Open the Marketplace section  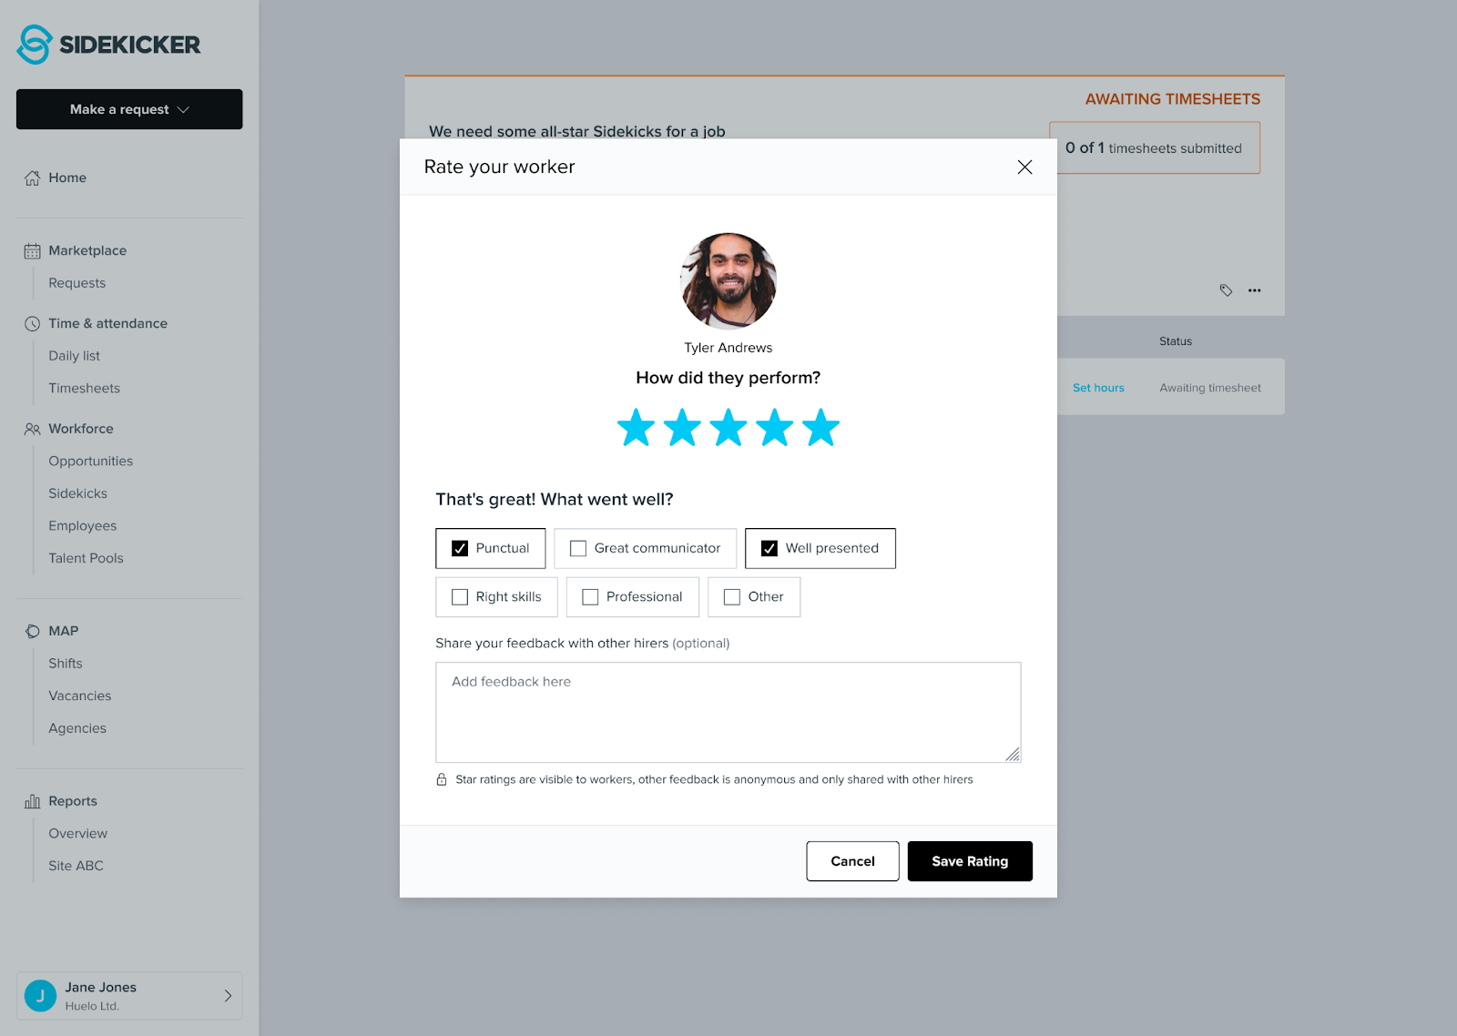point(87,250)
